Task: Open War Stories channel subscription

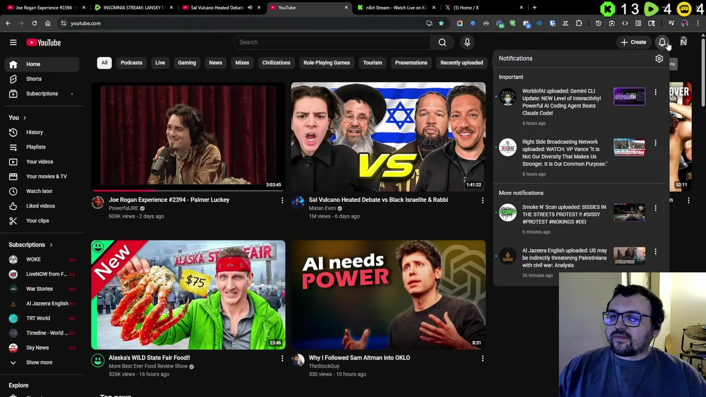Action: [42, 289]
